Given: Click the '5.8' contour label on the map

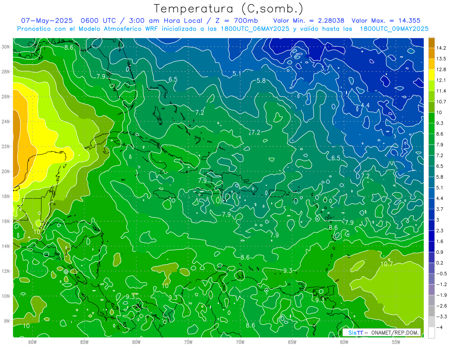Looking at the screenshot, I should [x=261, y=80].
